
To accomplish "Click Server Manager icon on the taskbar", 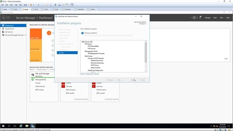I will (33, 126).
